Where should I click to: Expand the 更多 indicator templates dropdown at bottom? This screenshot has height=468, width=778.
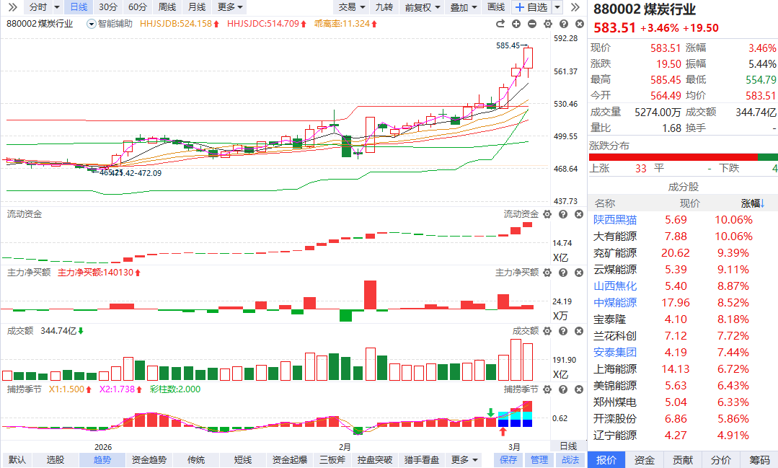(464, 460)
